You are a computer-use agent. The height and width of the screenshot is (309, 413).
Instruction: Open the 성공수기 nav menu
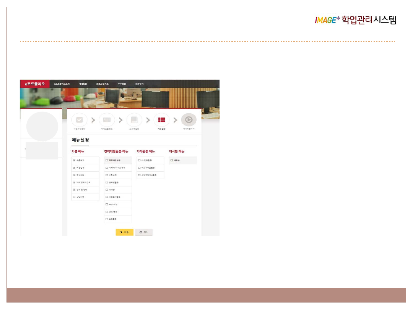tap(139, 84)
